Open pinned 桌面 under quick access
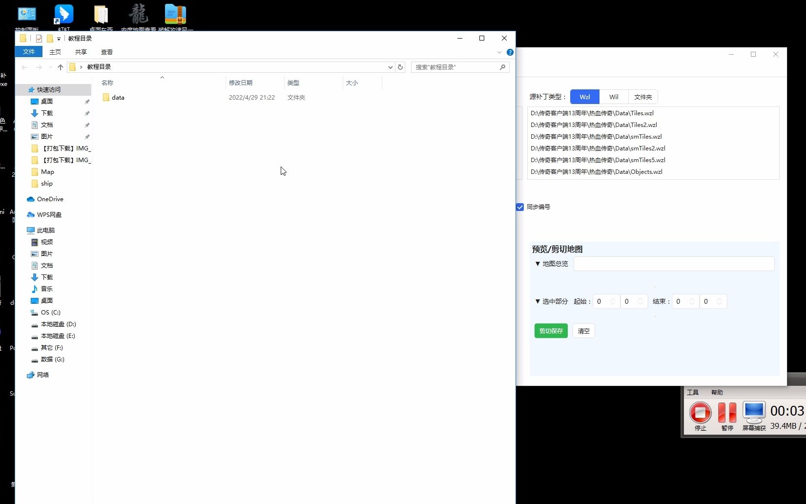Screen dimensions: 806x504 47,102
